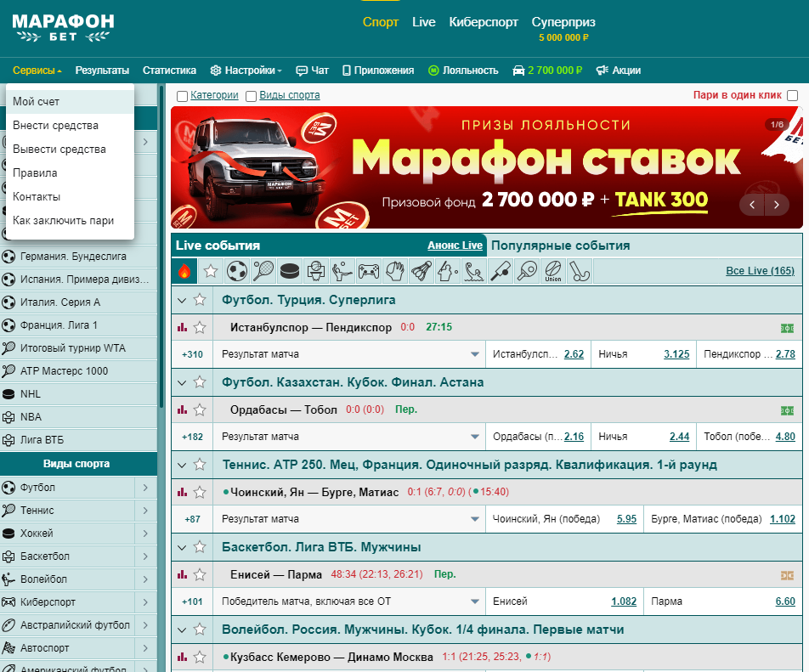
Task: Filter Live events by Rugby Union icon
Action: point(553,271)
